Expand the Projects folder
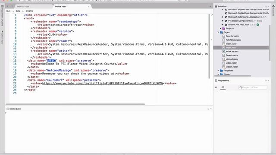The width and height of the screenshot is (276, 155). click(220, 28)
